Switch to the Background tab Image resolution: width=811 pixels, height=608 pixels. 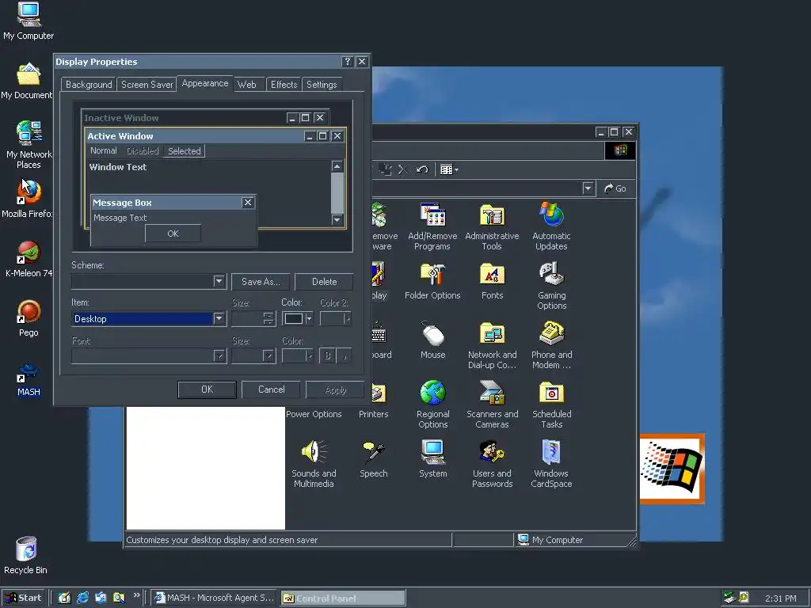tap(89, 84)
